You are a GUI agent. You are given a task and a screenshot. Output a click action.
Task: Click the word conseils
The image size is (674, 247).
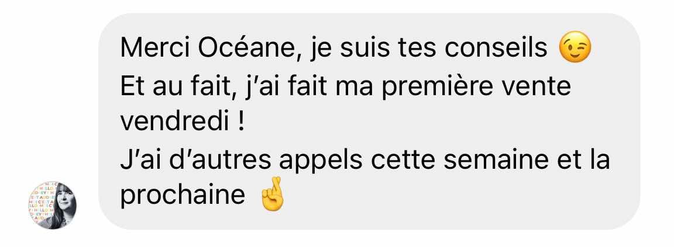496,48
